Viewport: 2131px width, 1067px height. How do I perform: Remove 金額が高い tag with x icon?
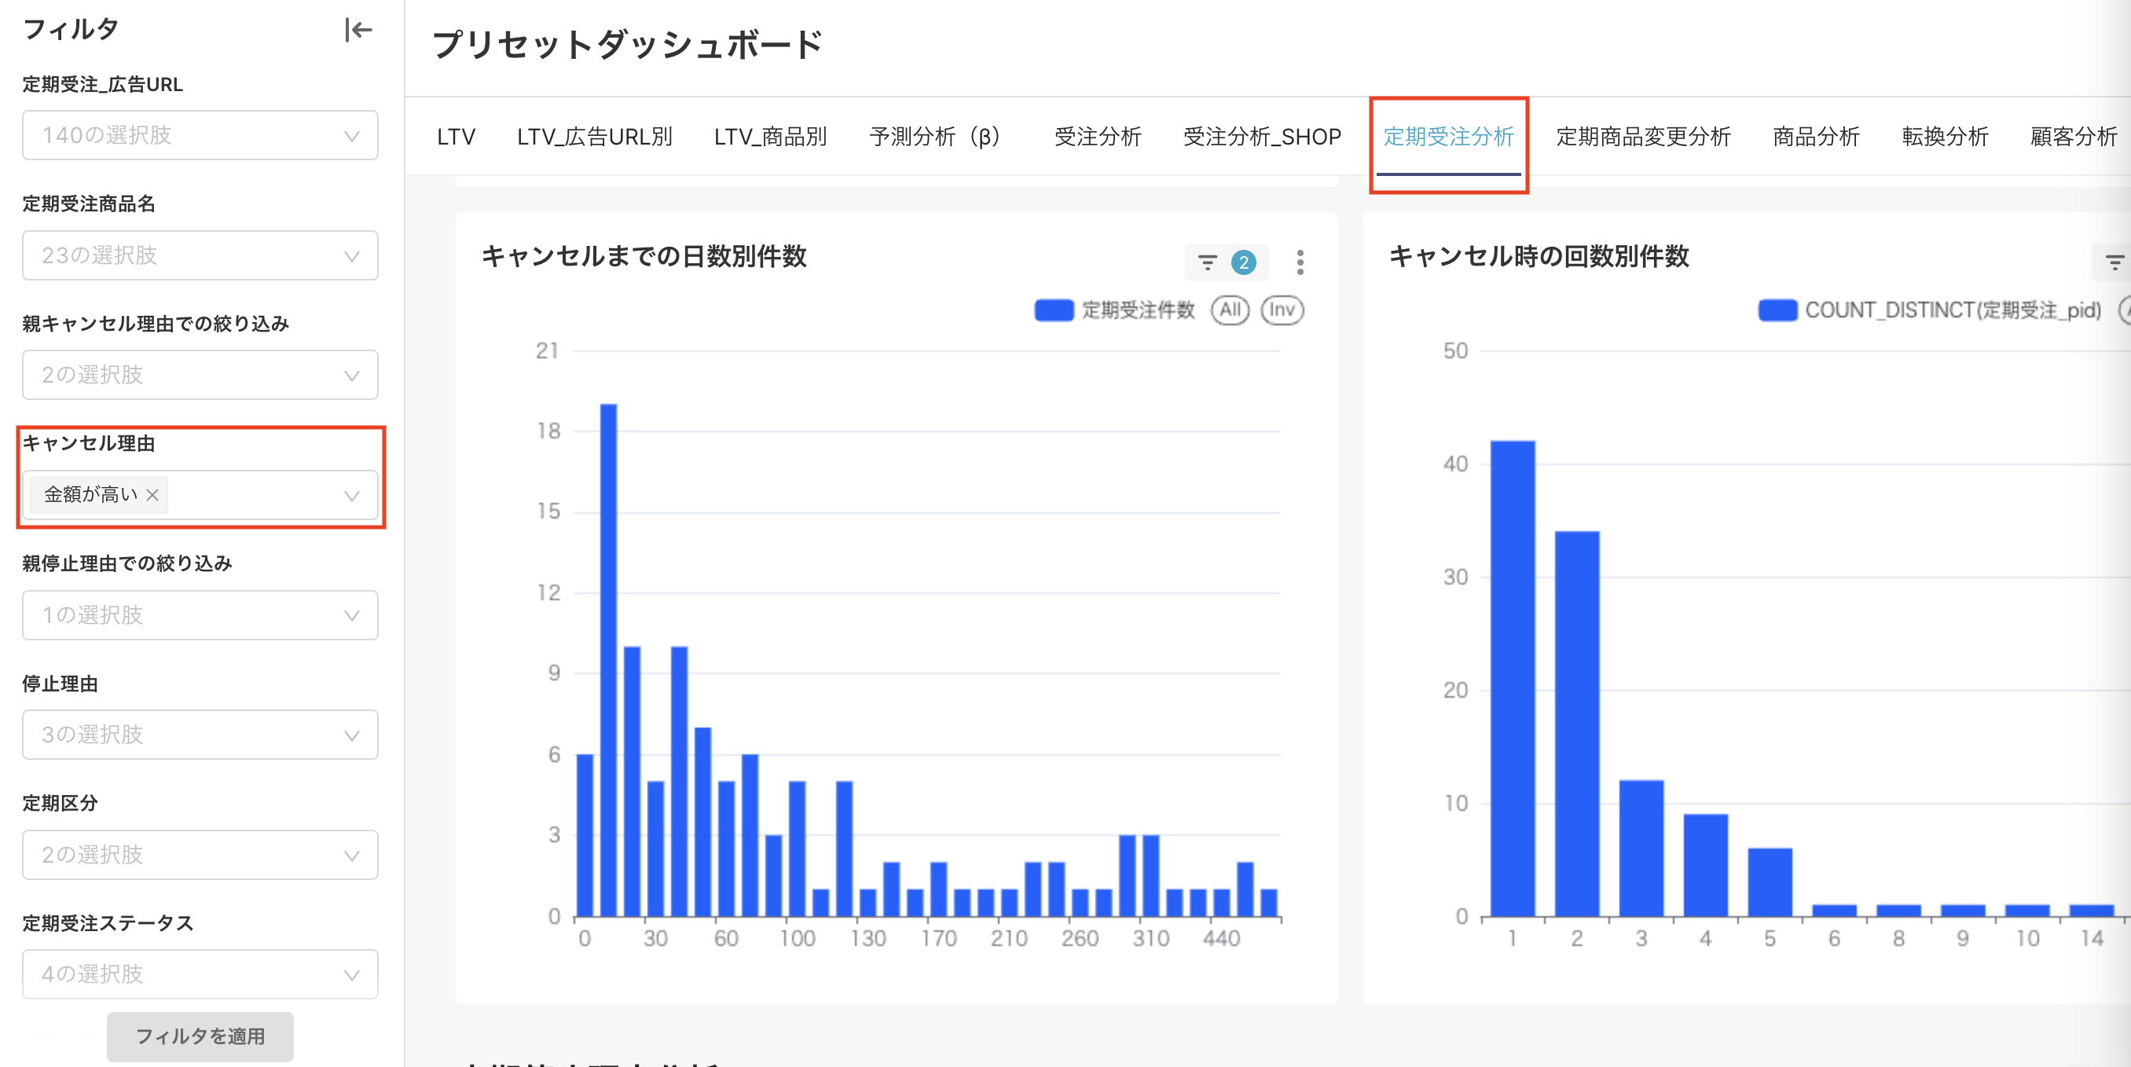coord(152,495)
